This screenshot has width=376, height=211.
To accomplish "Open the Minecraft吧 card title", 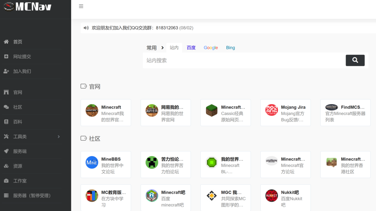I will (173, 192).
